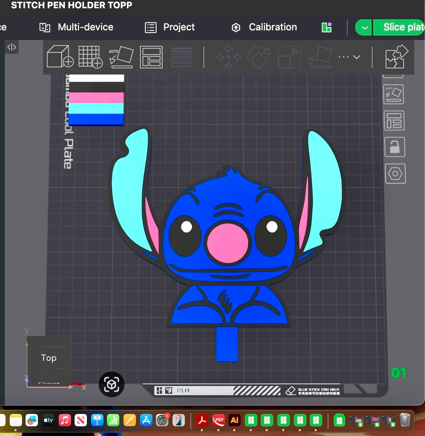Click the Slice plate button
This screenshot has height=436, width=425.
(399, 27)
